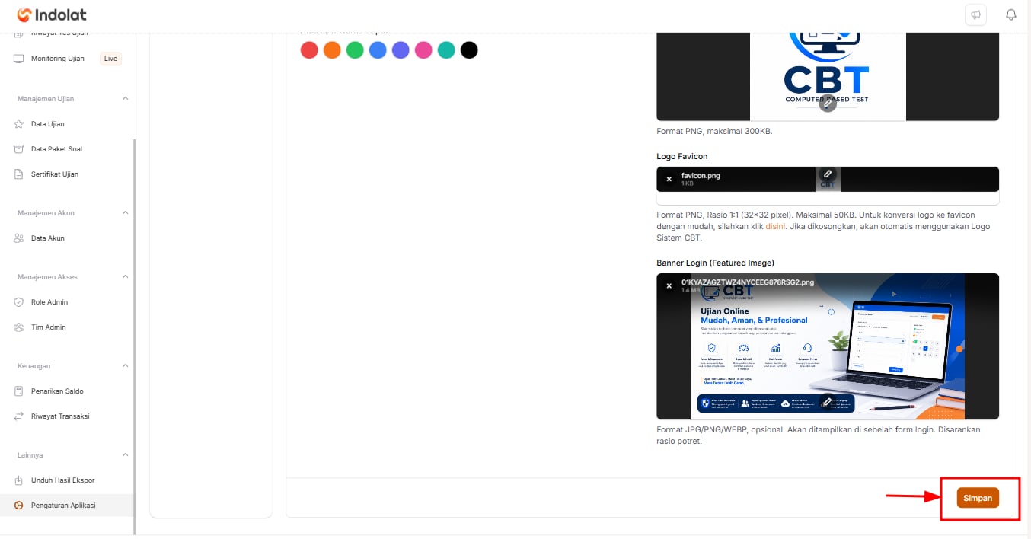Image resolution: width=1031 pixels, height=539 pixels.
Task: Click the Simpan button
Action: pos(978,498)
